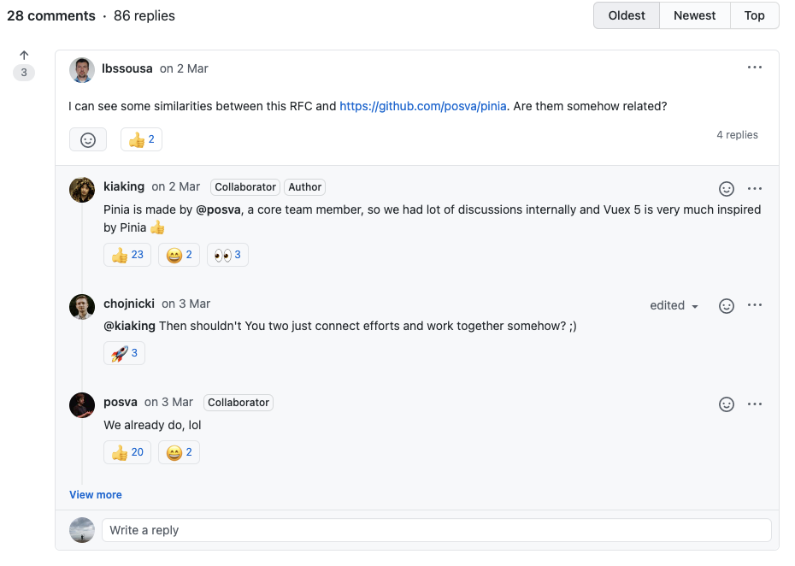This screenshot has width=795, height=566.
Task: Click smiley reaction icon on kiaking's reply
Action: tap(727, 188)
